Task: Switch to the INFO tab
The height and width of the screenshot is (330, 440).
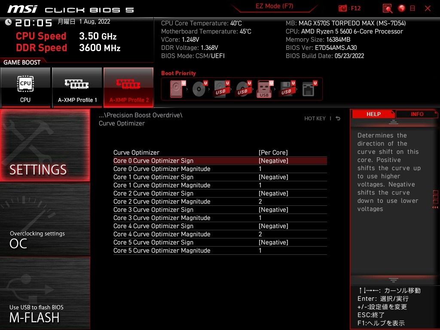Action: coord(417,114)
